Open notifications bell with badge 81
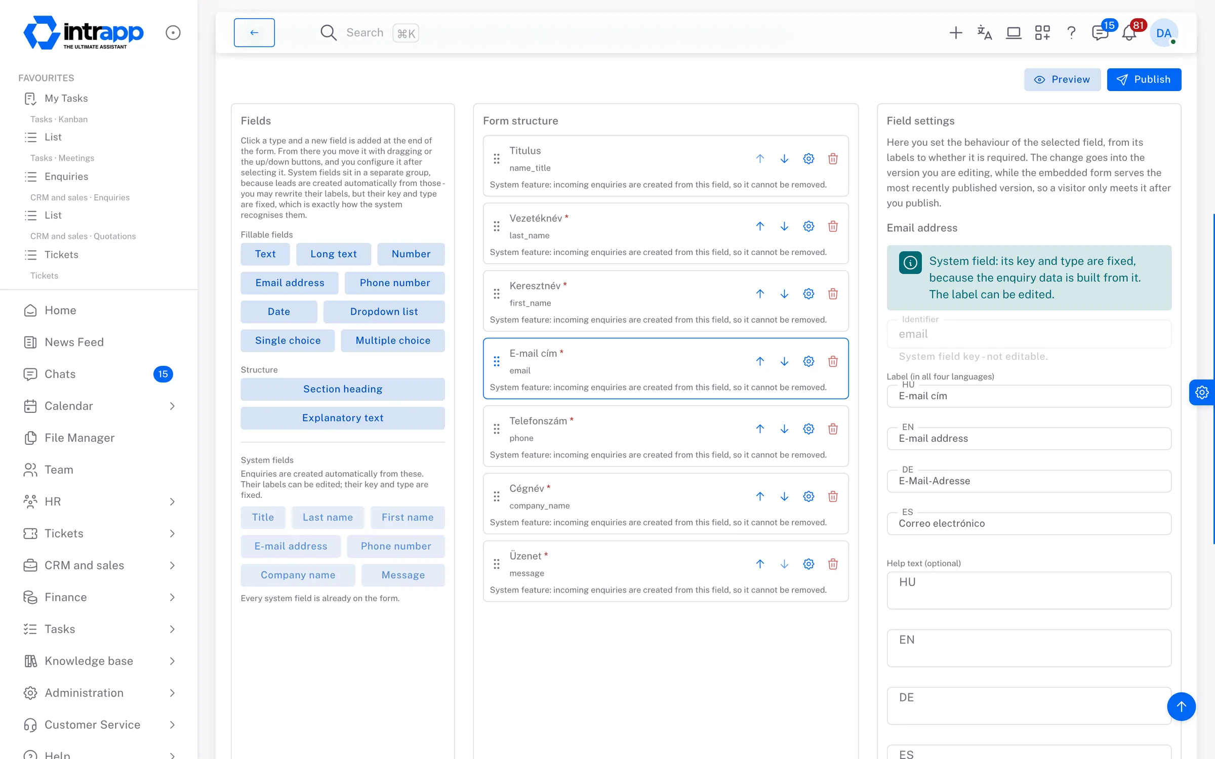This screenshot has height=759, width=1215. (1129, 33)
